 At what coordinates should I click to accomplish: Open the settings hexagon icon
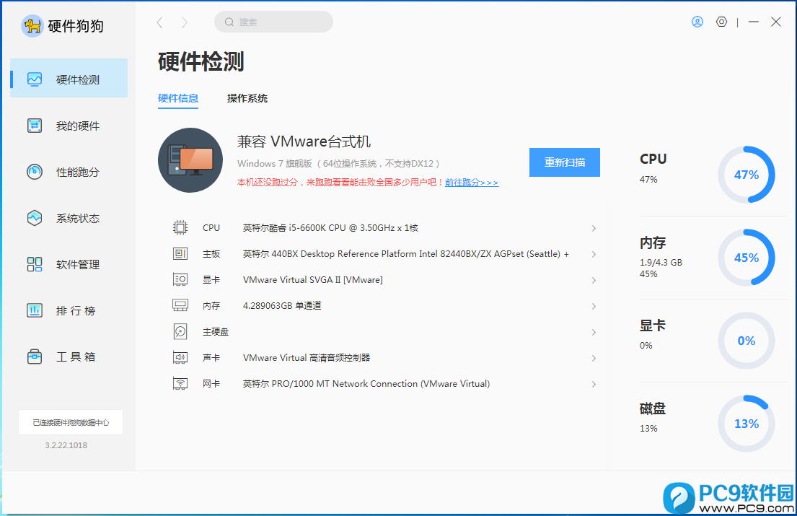721,22
